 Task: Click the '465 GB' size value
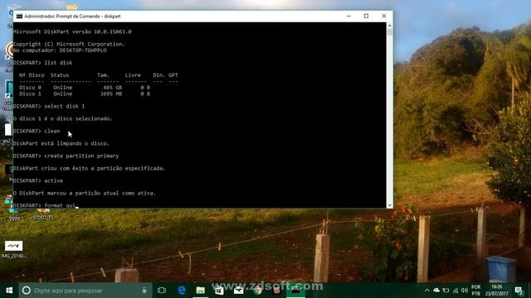[113, 88]
